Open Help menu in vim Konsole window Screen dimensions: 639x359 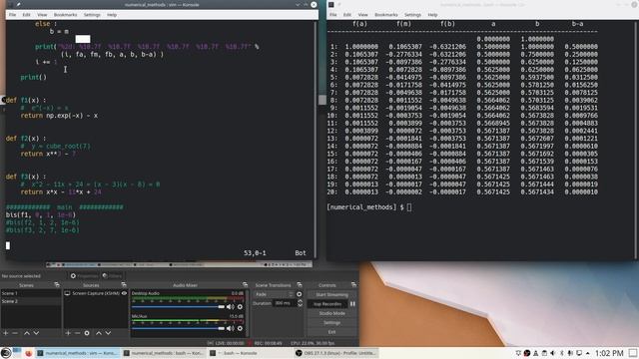coord(112,15)
